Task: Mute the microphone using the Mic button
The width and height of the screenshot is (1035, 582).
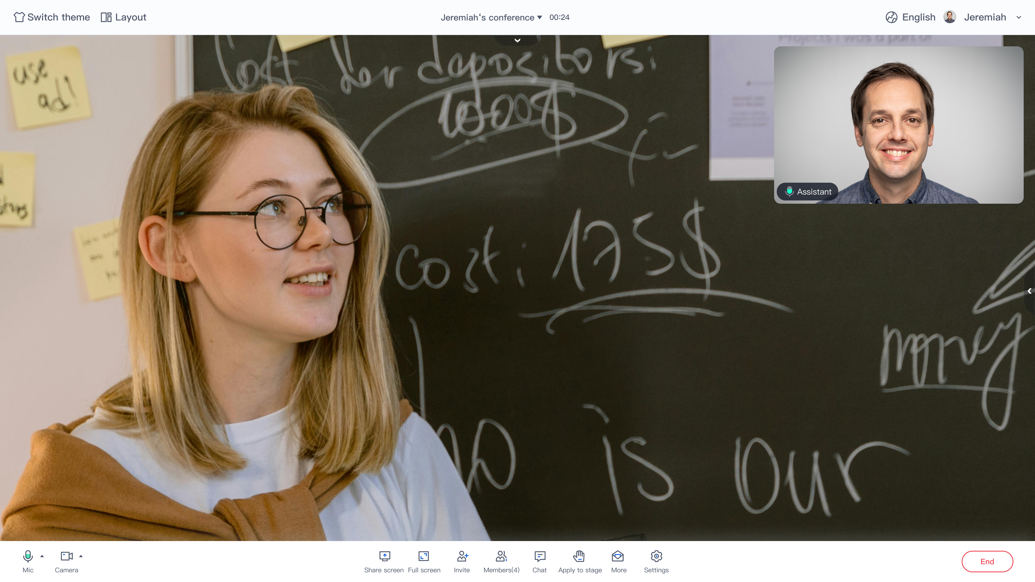Action: [x=28, y=556]
